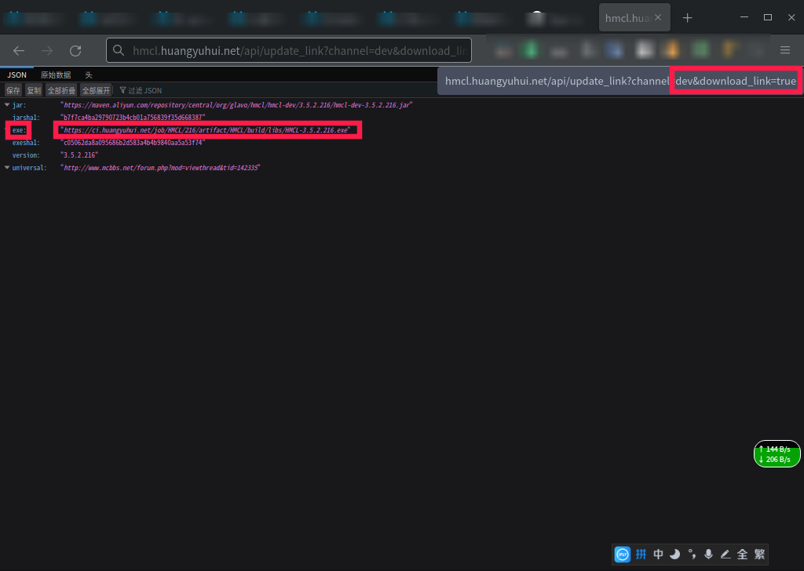Click the handwriting pen icon

click(x=725, y=554)
